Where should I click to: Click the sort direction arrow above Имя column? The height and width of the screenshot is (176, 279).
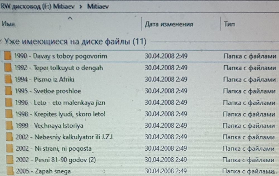(70, 18)
